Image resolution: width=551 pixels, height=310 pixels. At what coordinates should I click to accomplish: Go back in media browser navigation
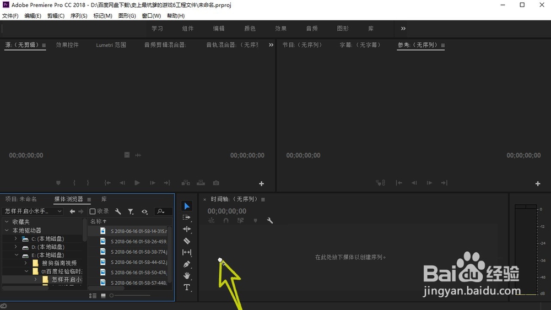72,211
